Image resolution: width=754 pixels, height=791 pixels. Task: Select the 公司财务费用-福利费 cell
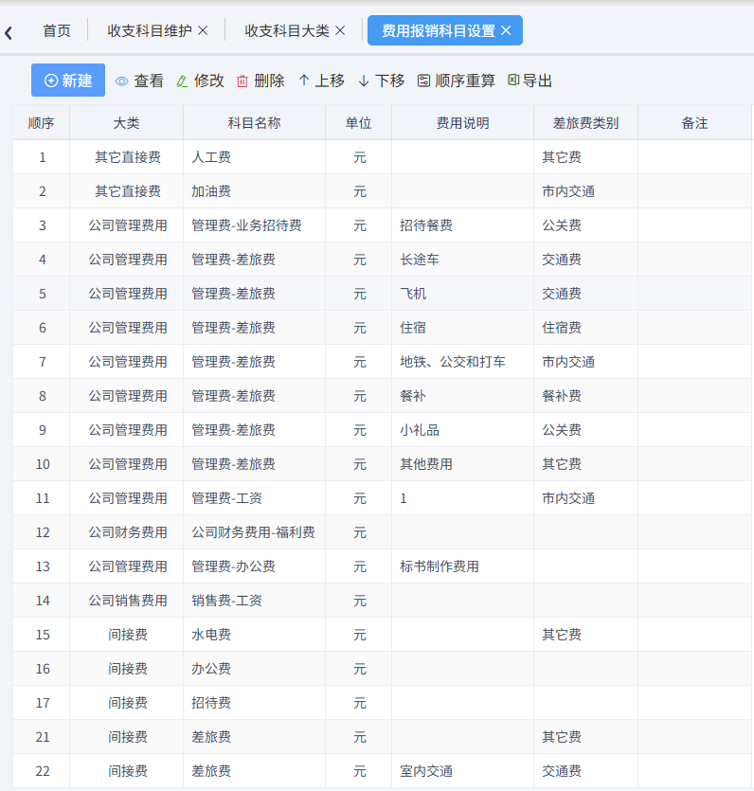(x=254, y=532)
